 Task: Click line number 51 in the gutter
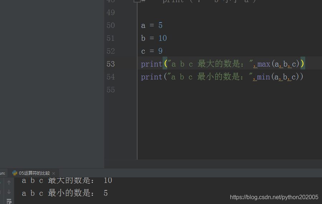(x=110, y=38)
